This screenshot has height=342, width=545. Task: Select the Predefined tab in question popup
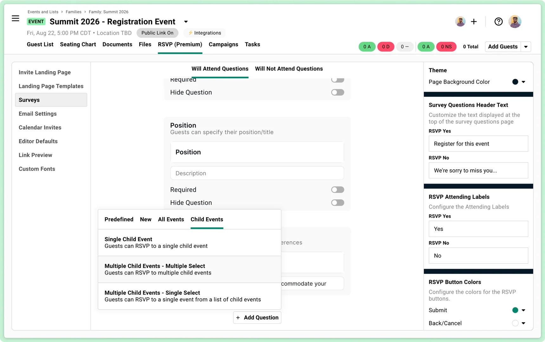(x=119, y=219)
